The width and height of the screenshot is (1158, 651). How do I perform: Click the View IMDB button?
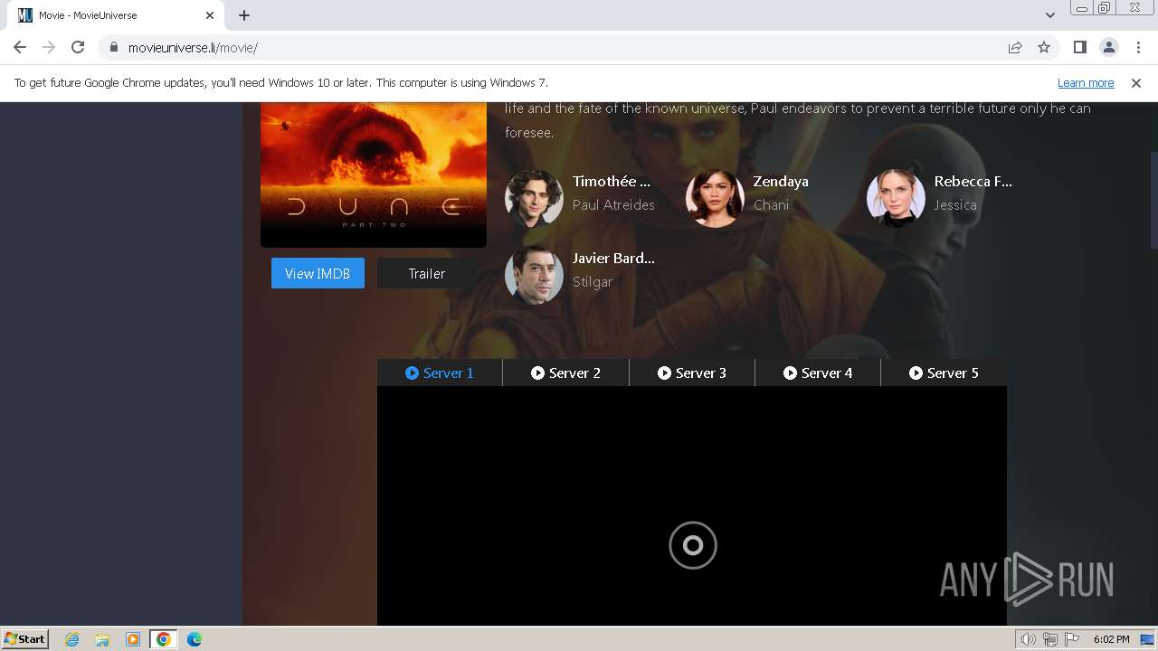pyautogui.click(x=318, y=273)
